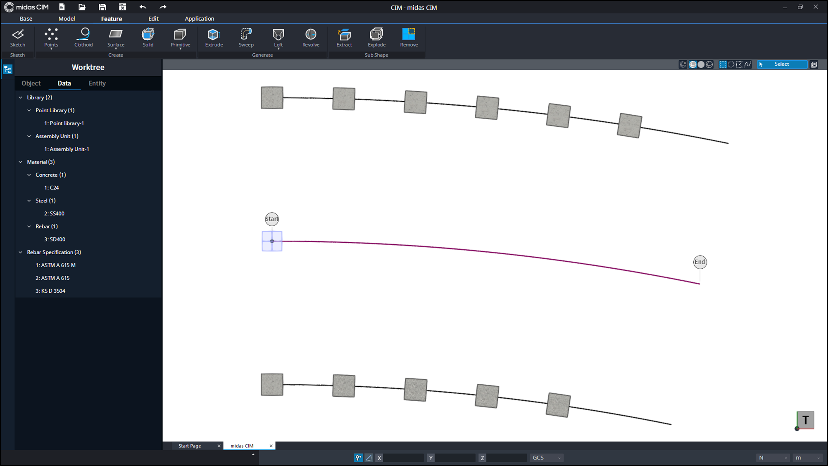Open the Application ribbon tab

199,19
